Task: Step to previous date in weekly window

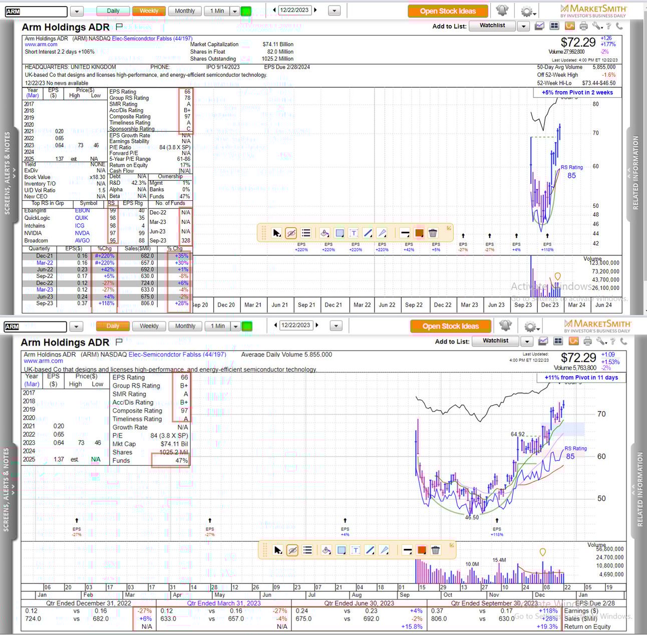Action: pos(274,10)
